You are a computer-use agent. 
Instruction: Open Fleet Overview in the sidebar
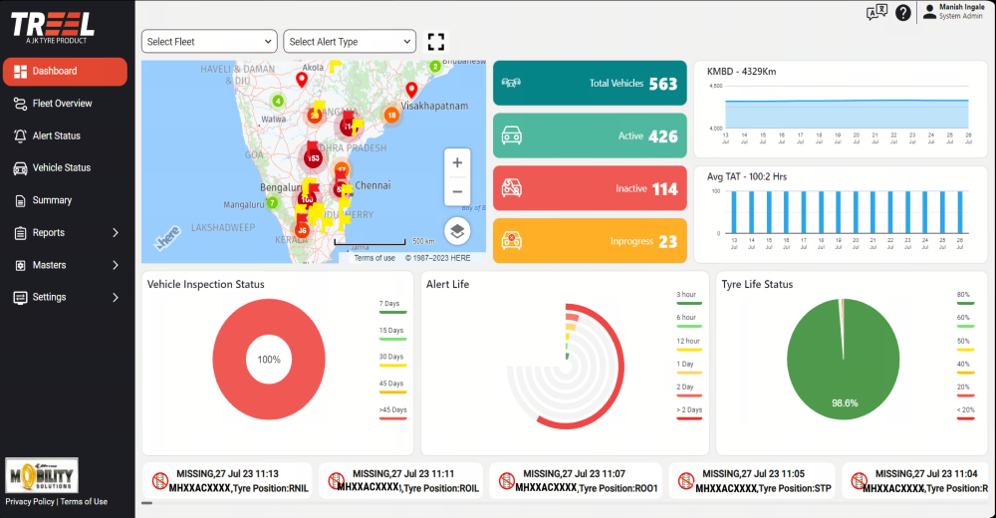click(x=62, y=104)
